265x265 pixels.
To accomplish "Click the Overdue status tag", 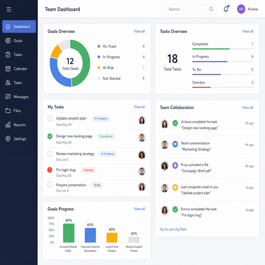I will pyautogui.click(x=89, y=170).
